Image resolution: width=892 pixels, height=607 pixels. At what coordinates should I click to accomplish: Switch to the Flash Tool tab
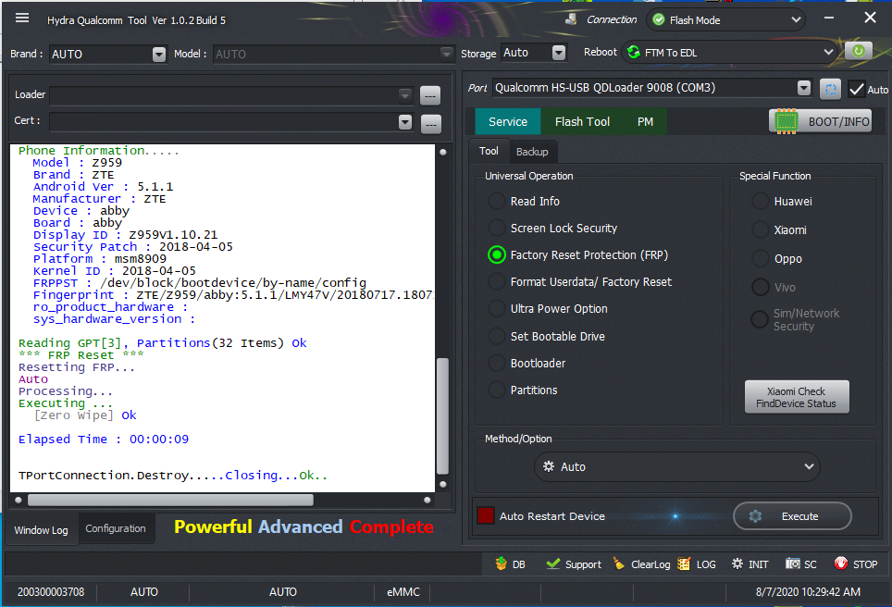coord(582,121)
